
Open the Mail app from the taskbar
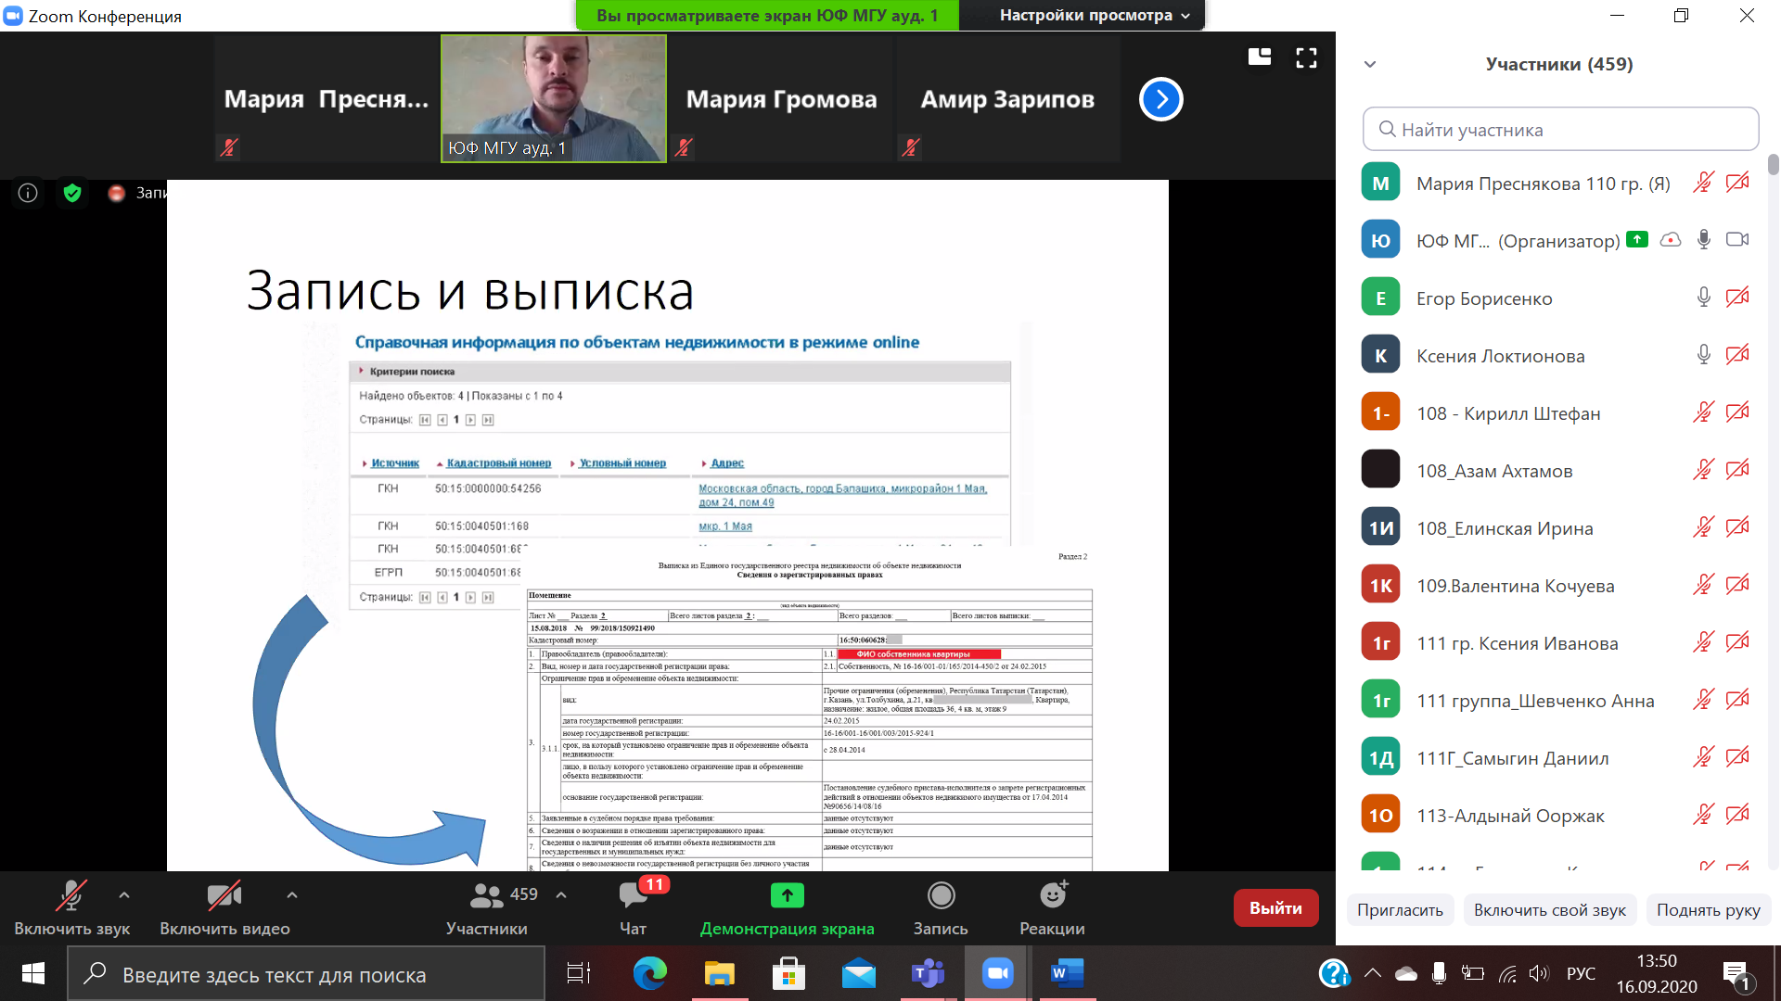pos(858,973)
